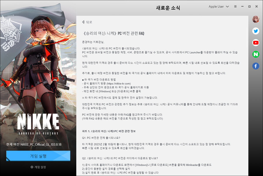Open the Twitter social media icon
263x176 pixels.
(x=256, y=31)
